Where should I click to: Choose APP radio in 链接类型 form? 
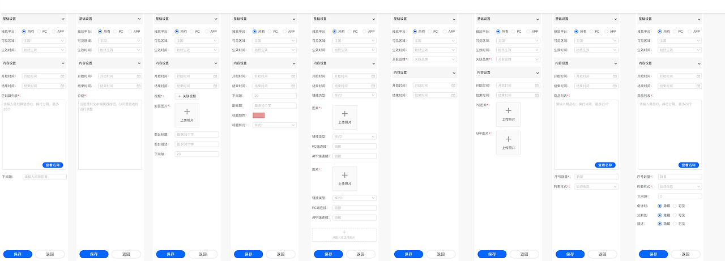364,32
